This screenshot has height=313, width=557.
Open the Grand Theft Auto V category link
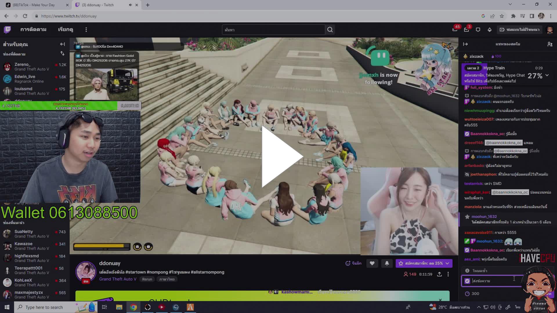(118, 279)
